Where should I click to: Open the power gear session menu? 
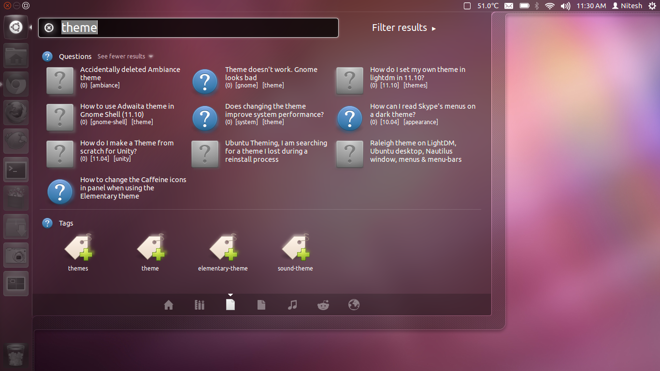tap(652, 6)
